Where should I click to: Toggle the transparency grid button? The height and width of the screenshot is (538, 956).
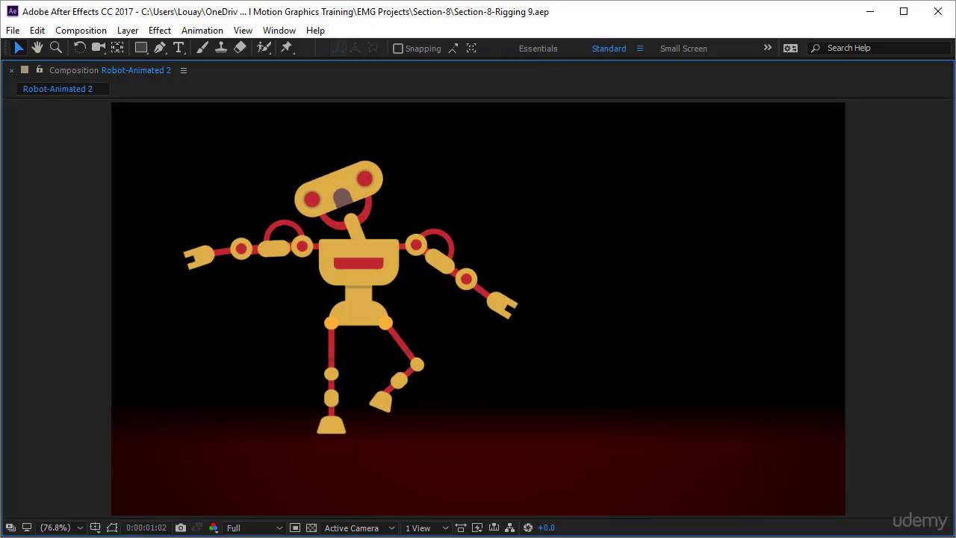coord(311,528)
